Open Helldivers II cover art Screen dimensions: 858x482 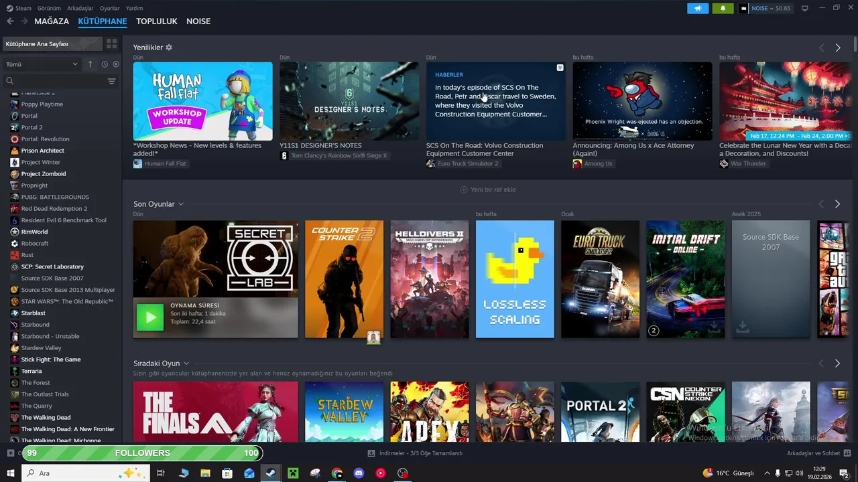[430, 279]
